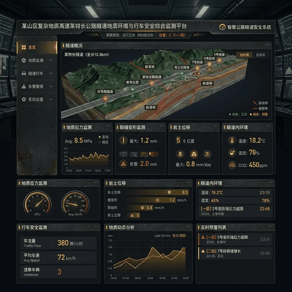Open more menu of 行车安全监测 panel
This screenshot has width=292, height=292.
click(x=96, y=226)
